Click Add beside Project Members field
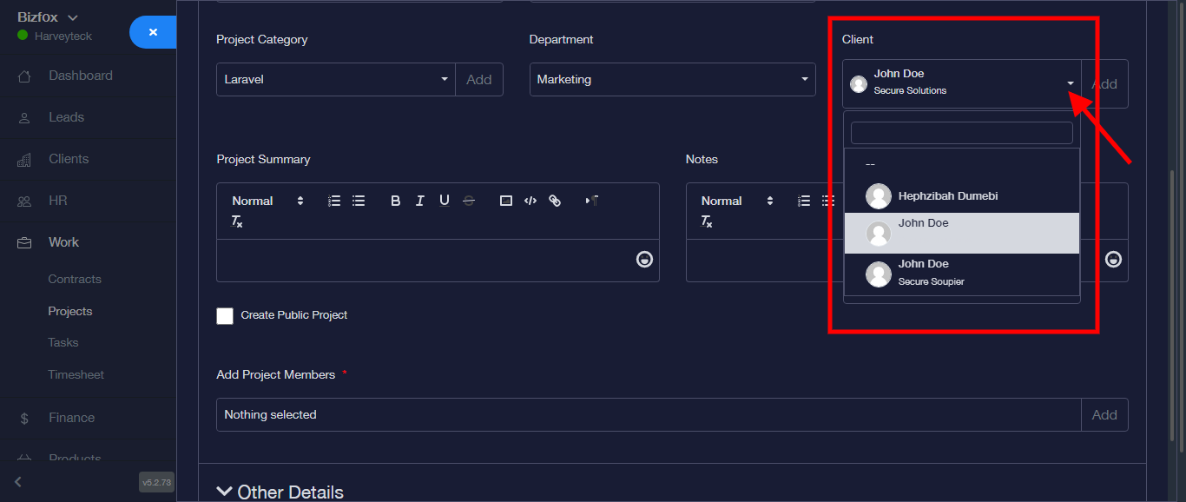The width and height of the screenshot is (1186, 502). pyautogui.click(x=1104, y=415)
